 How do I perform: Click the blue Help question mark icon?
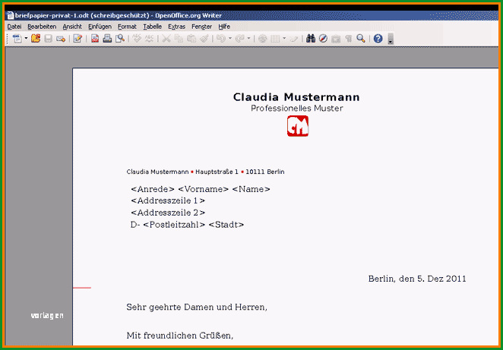pos(378,39)
